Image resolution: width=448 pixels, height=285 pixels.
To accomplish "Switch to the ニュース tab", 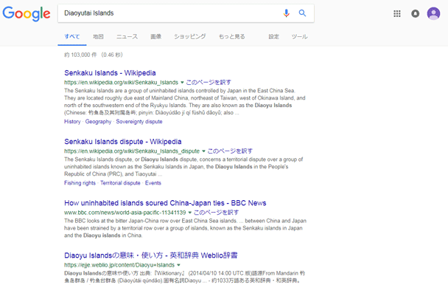I will (127, 37).
